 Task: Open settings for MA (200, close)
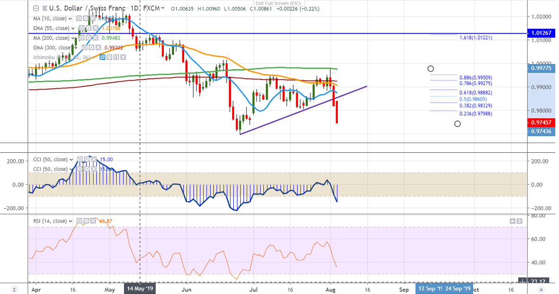click(88, 38)
